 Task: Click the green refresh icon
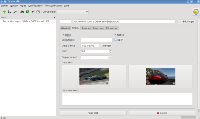click(27, 12)
